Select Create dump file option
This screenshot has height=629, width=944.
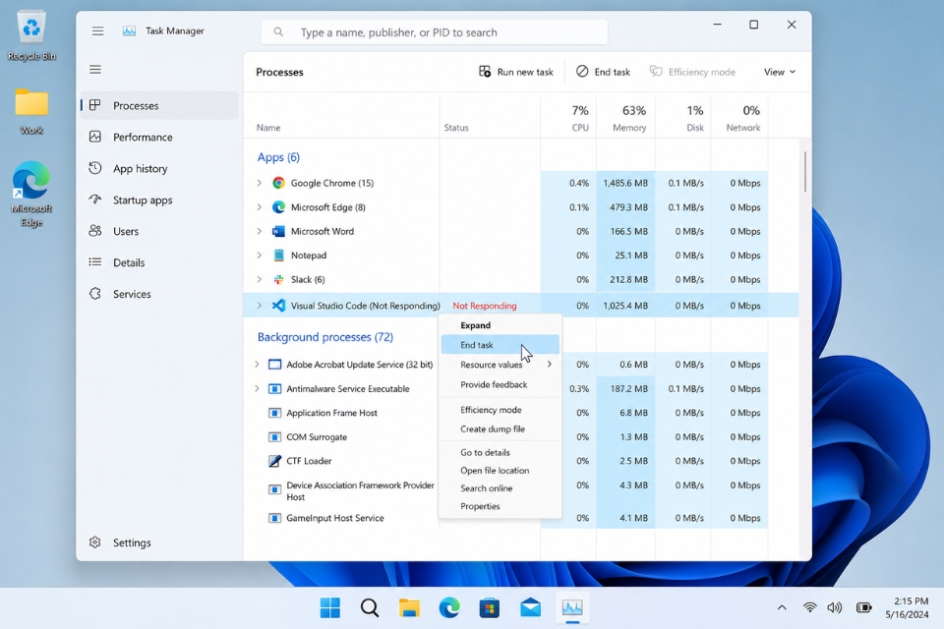[x=501, y=429]
